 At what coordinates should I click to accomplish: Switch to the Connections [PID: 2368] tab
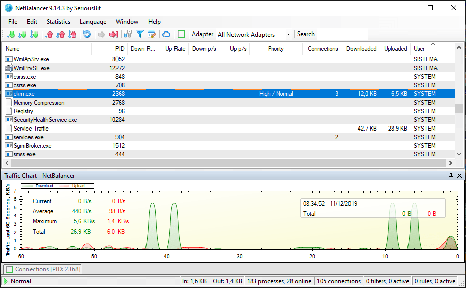[43, 269]
